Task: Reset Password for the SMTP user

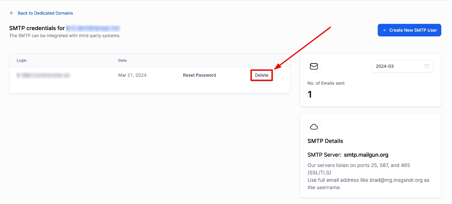Action: 200,75
